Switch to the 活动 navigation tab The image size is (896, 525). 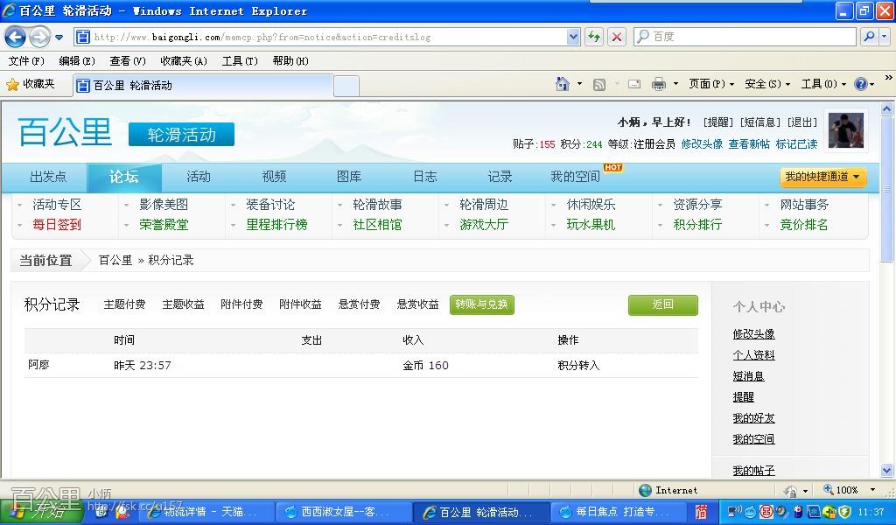point(199,177)
